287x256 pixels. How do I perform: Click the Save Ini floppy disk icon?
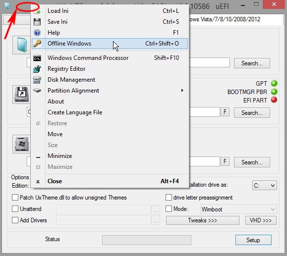point(37,22)
